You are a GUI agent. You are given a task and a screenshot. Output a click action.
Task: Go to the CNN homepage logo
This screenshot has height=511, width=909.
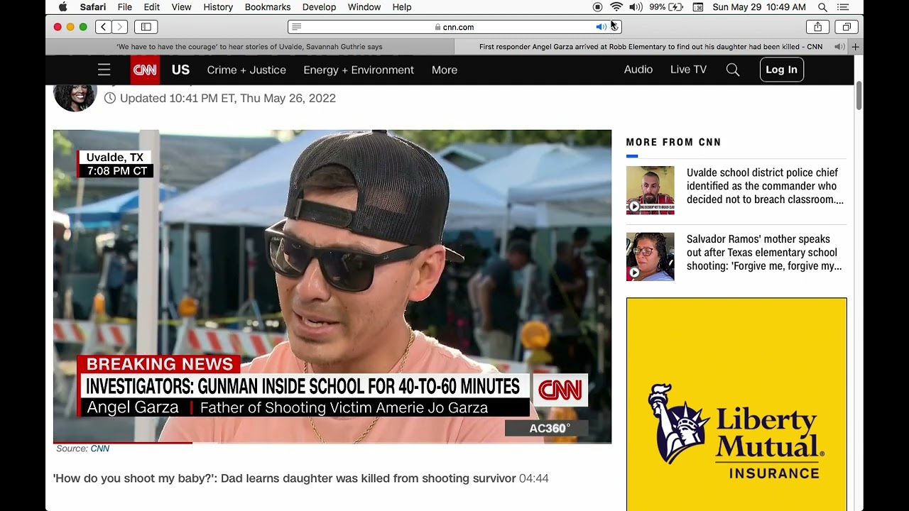(145, 70)
